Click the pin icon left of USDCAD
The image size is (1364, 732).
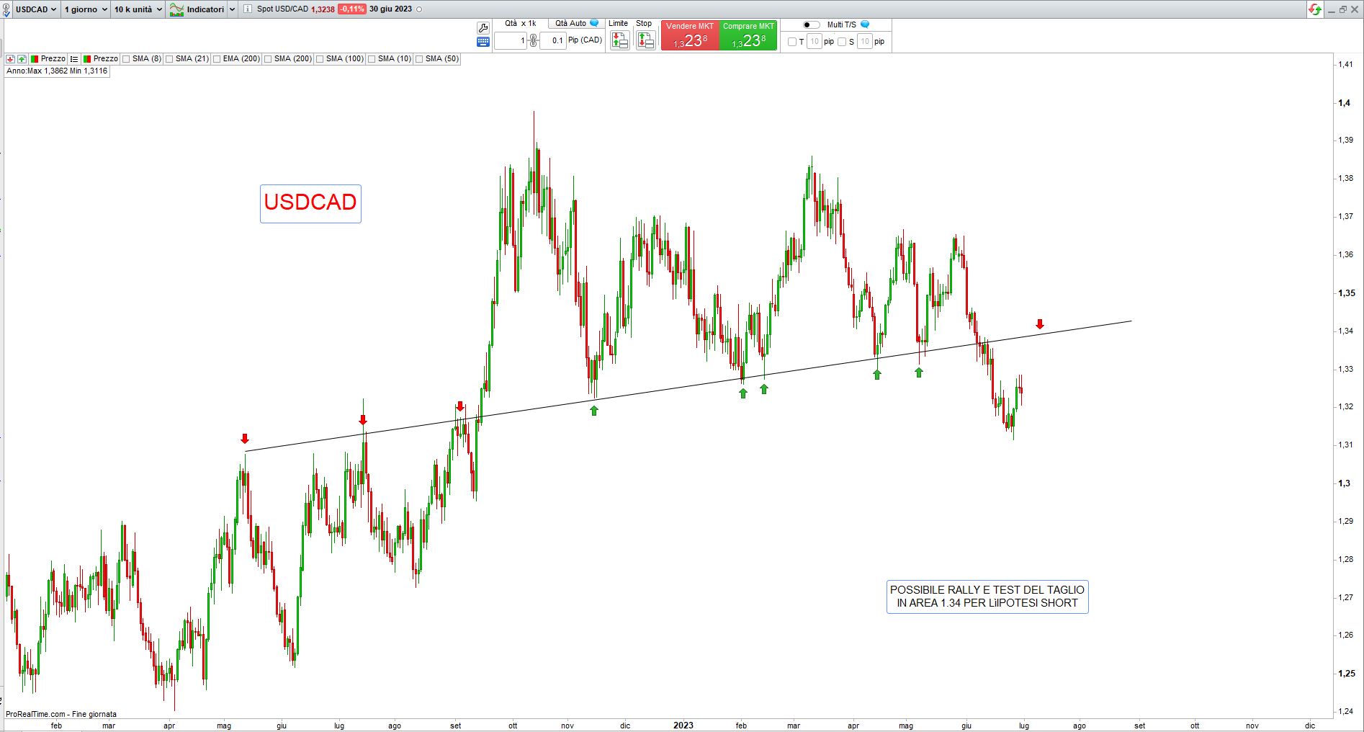pos(6,9)
